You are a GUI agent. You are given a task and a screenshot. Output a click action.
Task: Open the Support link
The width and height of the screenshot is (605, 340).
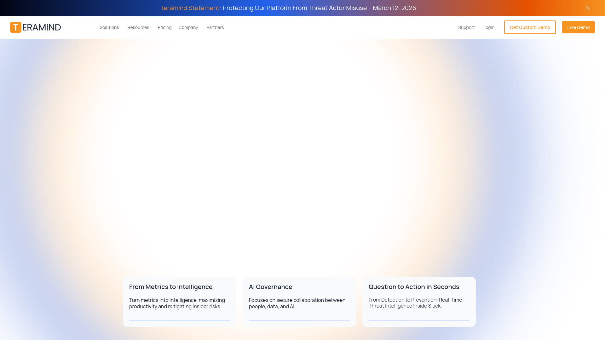tap(466, 27)
